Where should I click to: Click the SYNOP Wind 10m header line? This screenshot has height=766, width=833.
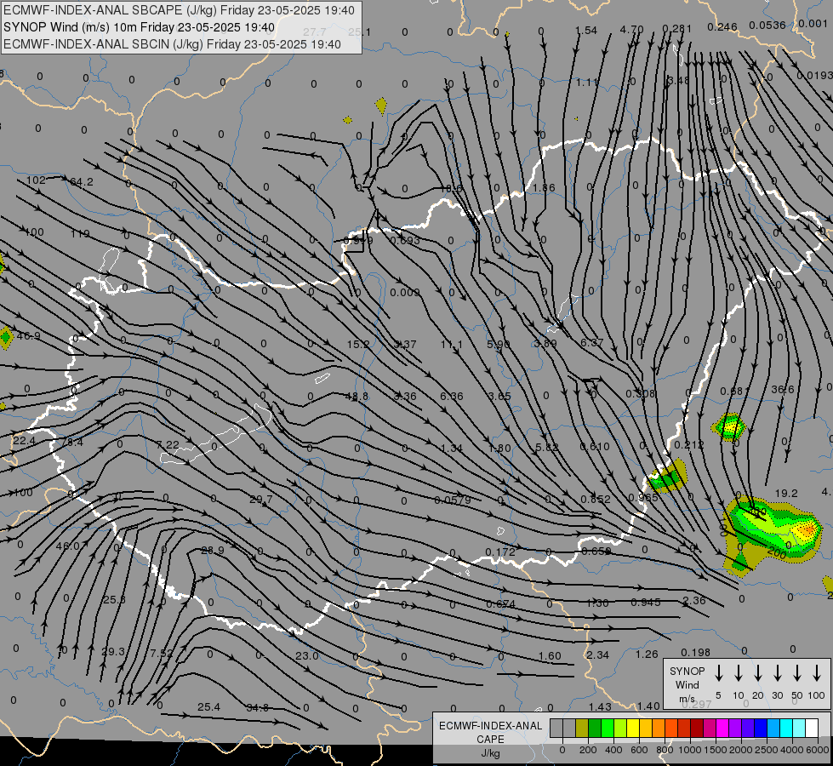click(x=140, y=27)
